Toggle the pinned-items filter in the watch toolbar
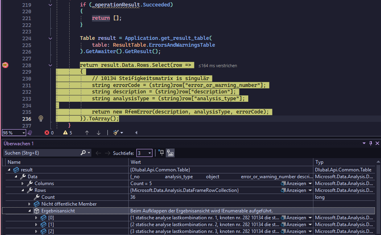 pos(161,153)
